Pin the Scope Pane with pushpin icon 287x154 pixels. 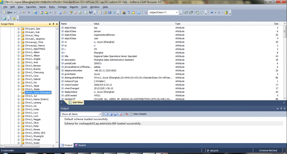click(x=54, y=24)
